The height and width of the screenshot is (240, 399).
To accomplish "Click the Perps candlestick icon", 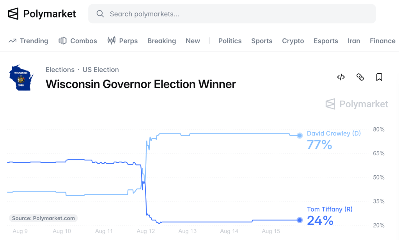I will pos(112,41).
